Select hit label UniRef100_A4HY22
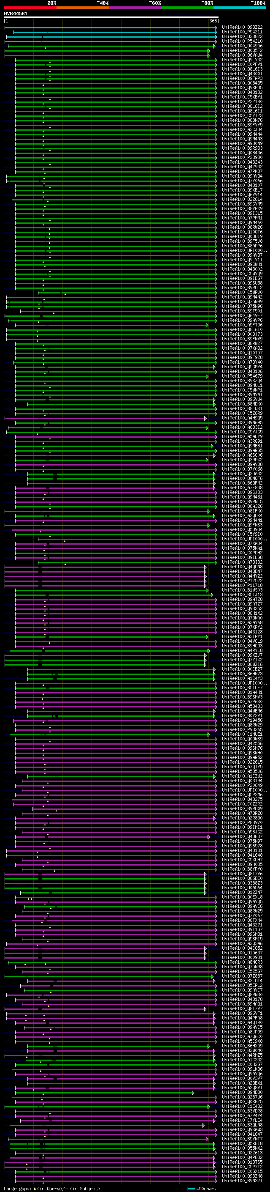 (242, 576)
